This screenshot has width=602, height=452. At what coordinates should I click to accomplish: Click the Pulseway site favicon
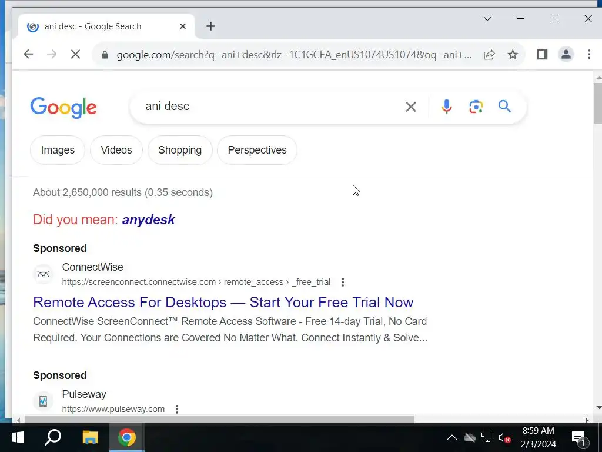43,401
